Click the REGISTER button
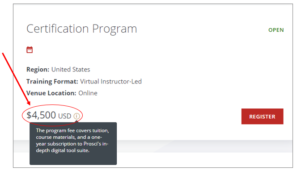 [262, 117]
